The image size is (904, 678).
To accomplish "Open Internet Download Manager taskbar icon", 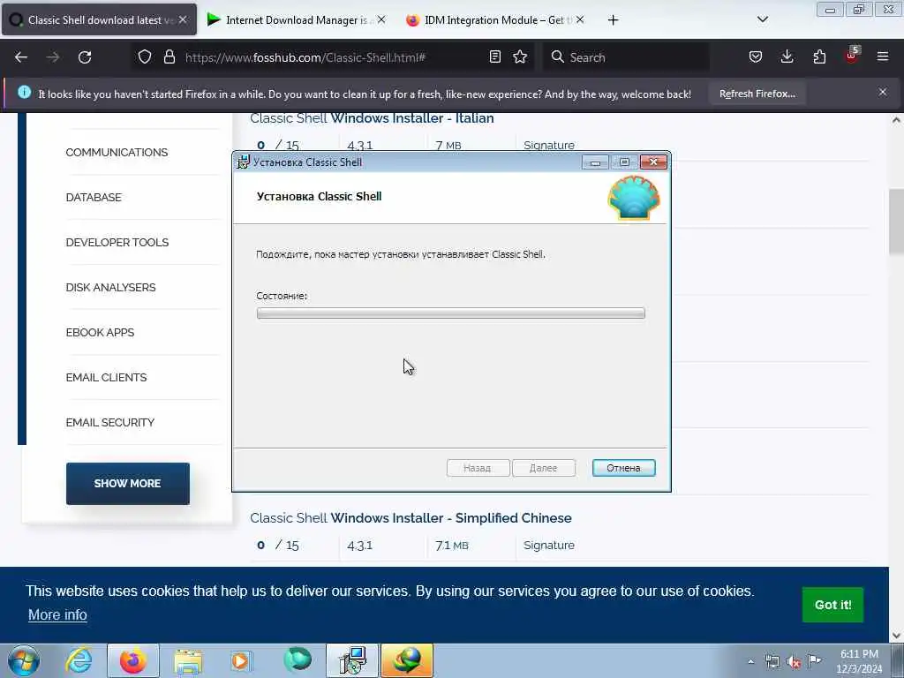I will pyautogui.click(x=407, y=660).
